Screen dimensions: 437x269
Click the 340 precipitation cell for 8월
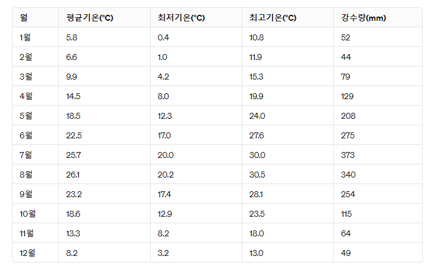point(348,175)
